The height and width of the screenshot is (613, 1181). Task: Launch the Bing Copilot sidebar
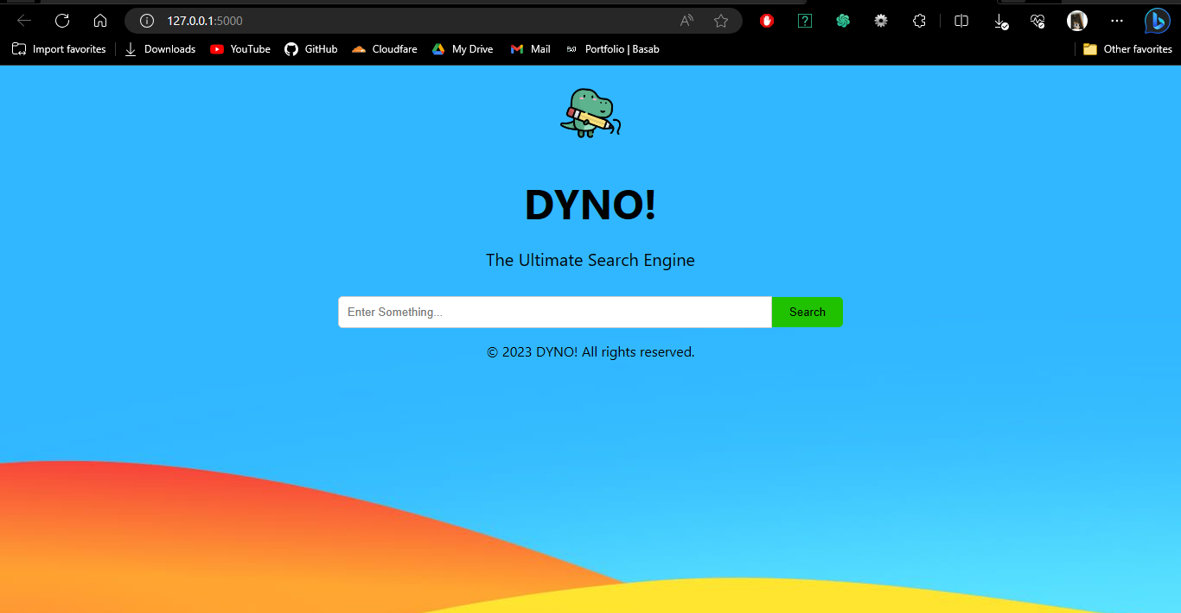coord(1157,21)
